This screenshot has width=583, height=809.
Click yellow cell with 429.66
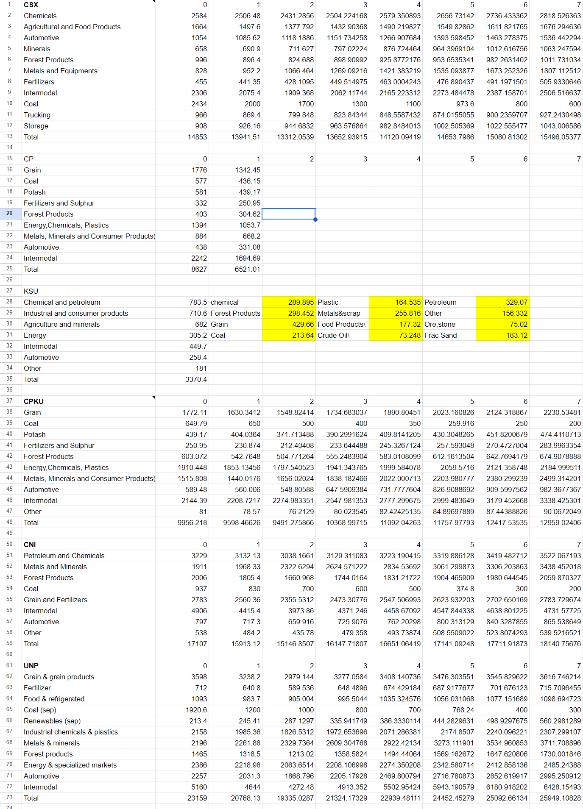(289, 324)
